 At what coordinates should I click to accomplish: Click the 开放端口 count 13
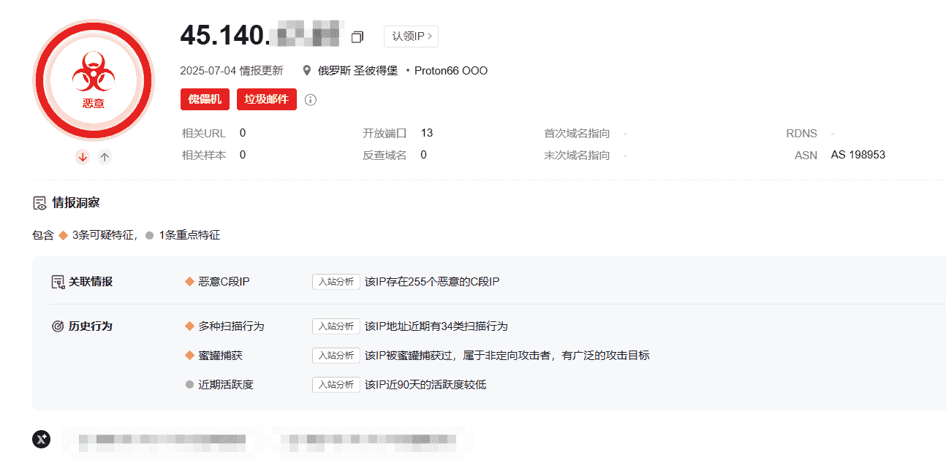coord(427,133)
